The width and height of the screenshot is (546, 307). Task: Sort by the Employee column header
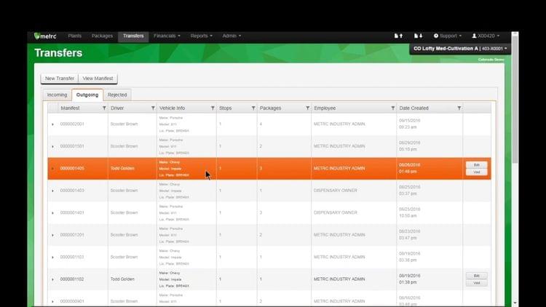point(325,108)
